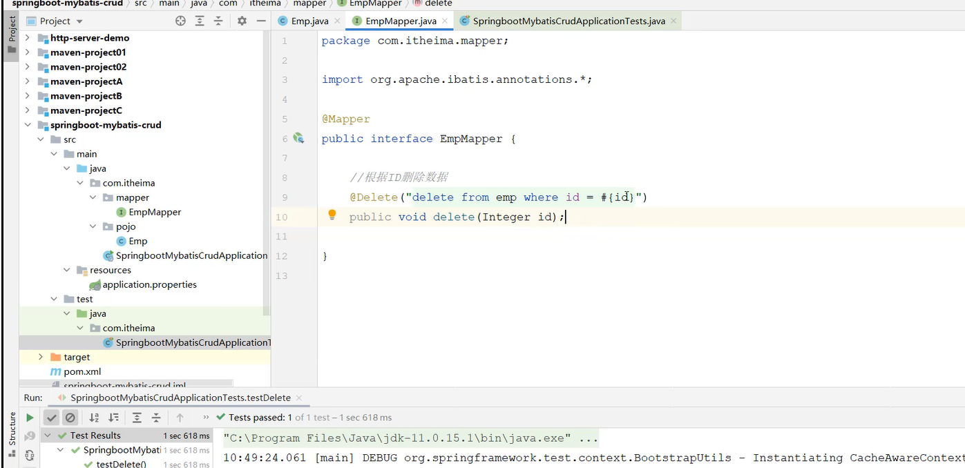The width and height of the screenshot is (965, 468).
Task: Close the testDelete run tab
Action: click(x=298, y=398)
